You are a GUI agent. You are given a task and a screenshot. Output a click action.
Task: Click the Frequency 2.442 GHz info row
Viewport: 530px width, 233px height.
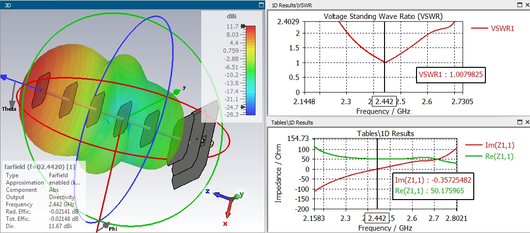(38, 204)
